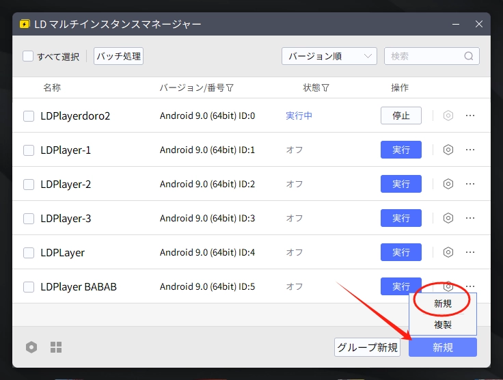Image resolution: width=503 pixels, height=380 pixels.
Task: Select the LDPlayerdoro2 instance name
Action: 75,116
